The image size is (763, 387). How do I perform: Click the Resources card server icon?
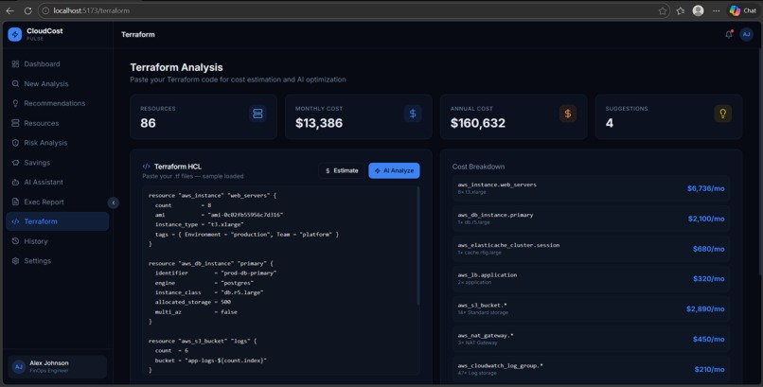[x=257, y=114]
